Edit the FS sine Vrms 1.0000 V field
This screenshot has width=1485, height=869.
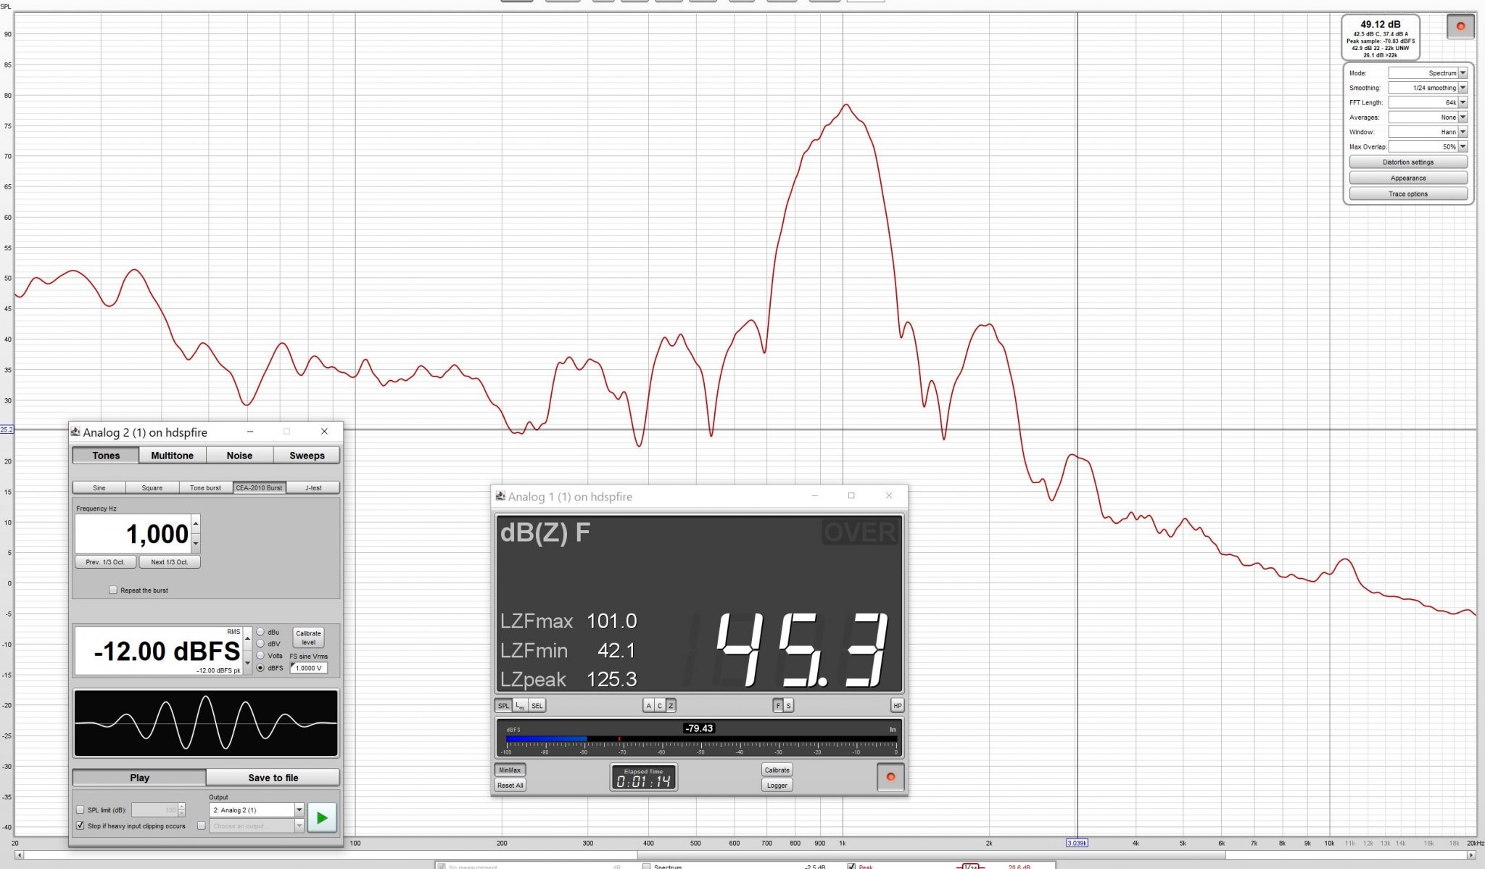click(x=309, y=668)
